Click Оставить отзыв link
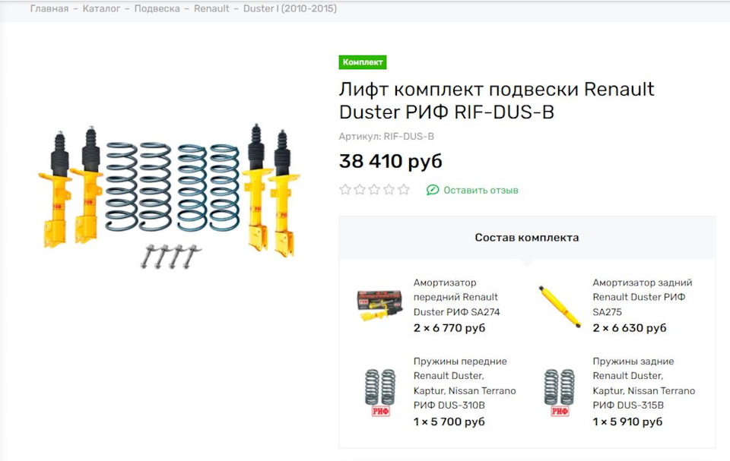Viewport: 730px width, 461px height. [481, 191]
